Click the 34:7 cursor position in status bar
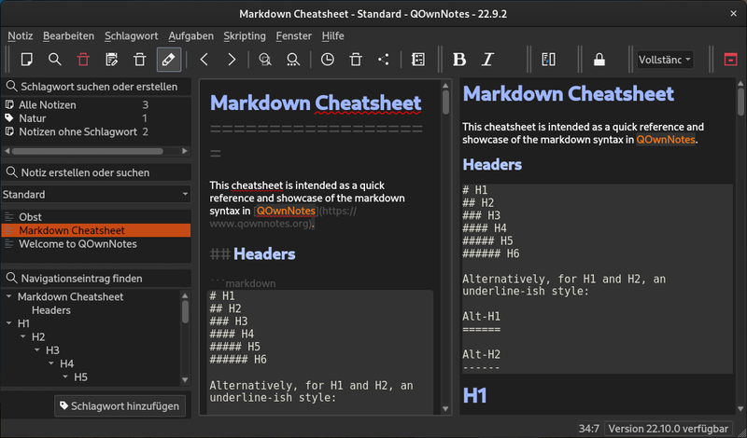Viewport: 747px width, 438px height. tap(589, 429)
